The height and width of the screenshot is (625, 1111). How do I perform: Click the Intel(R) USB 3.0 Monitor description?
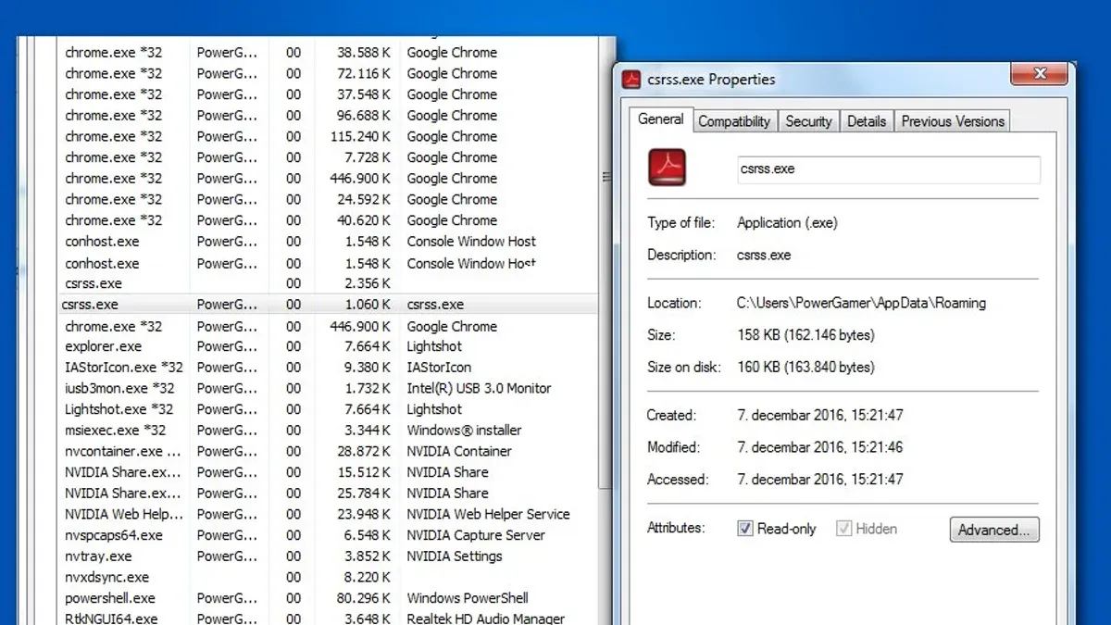(x=479, y=389)
